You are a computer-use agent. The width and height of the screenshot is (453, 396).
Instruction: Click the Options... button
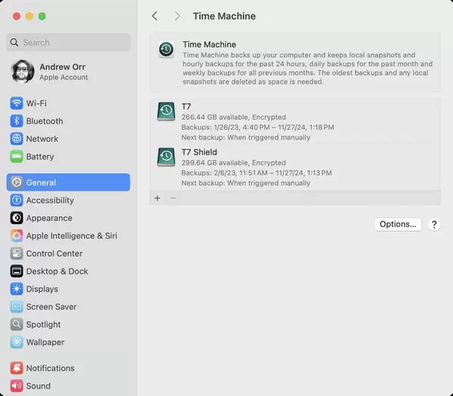tap(398, 224)
